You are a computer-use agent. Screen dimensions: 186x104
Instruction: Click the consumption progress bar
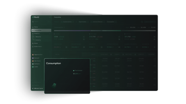click(x=105, y=31)
